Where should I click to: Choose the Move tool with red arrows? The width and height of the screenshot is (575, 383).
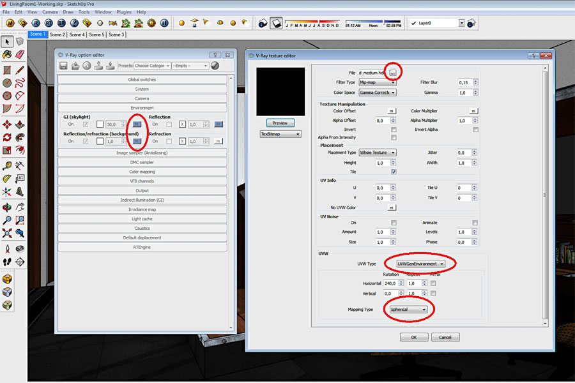pos(7,124)
